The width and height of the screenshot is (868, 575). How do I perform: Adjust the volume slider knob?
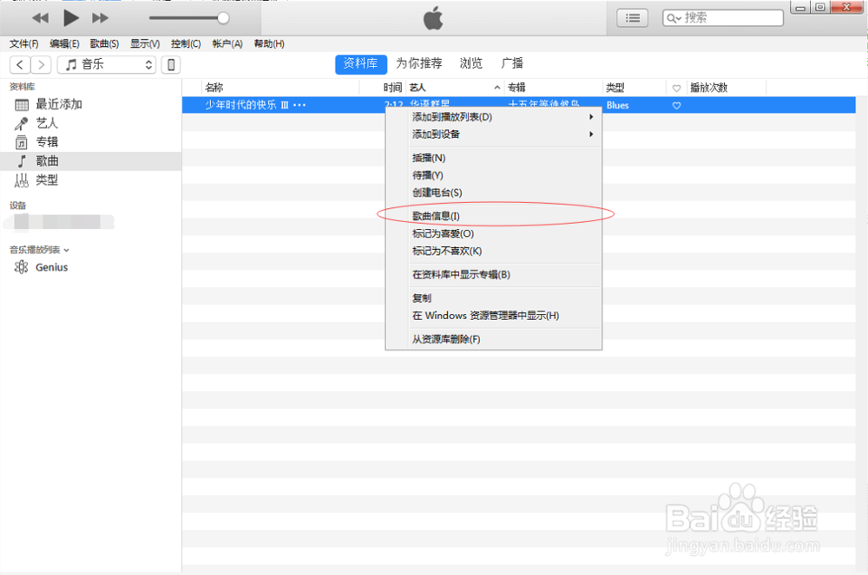coord(223,18)
